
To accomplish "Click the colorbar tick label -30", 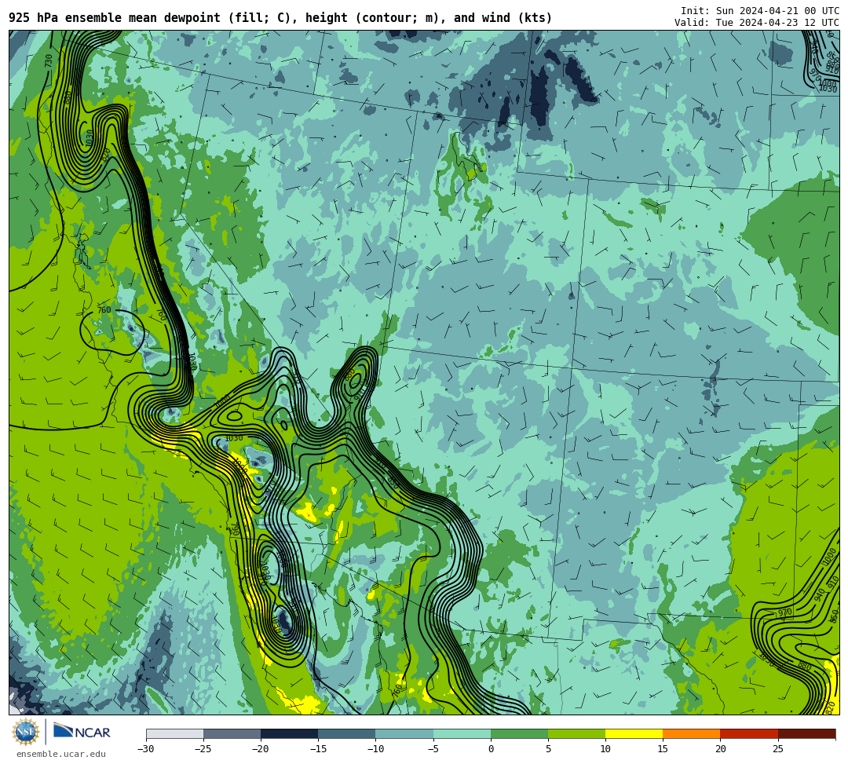I will coord(146,749).
